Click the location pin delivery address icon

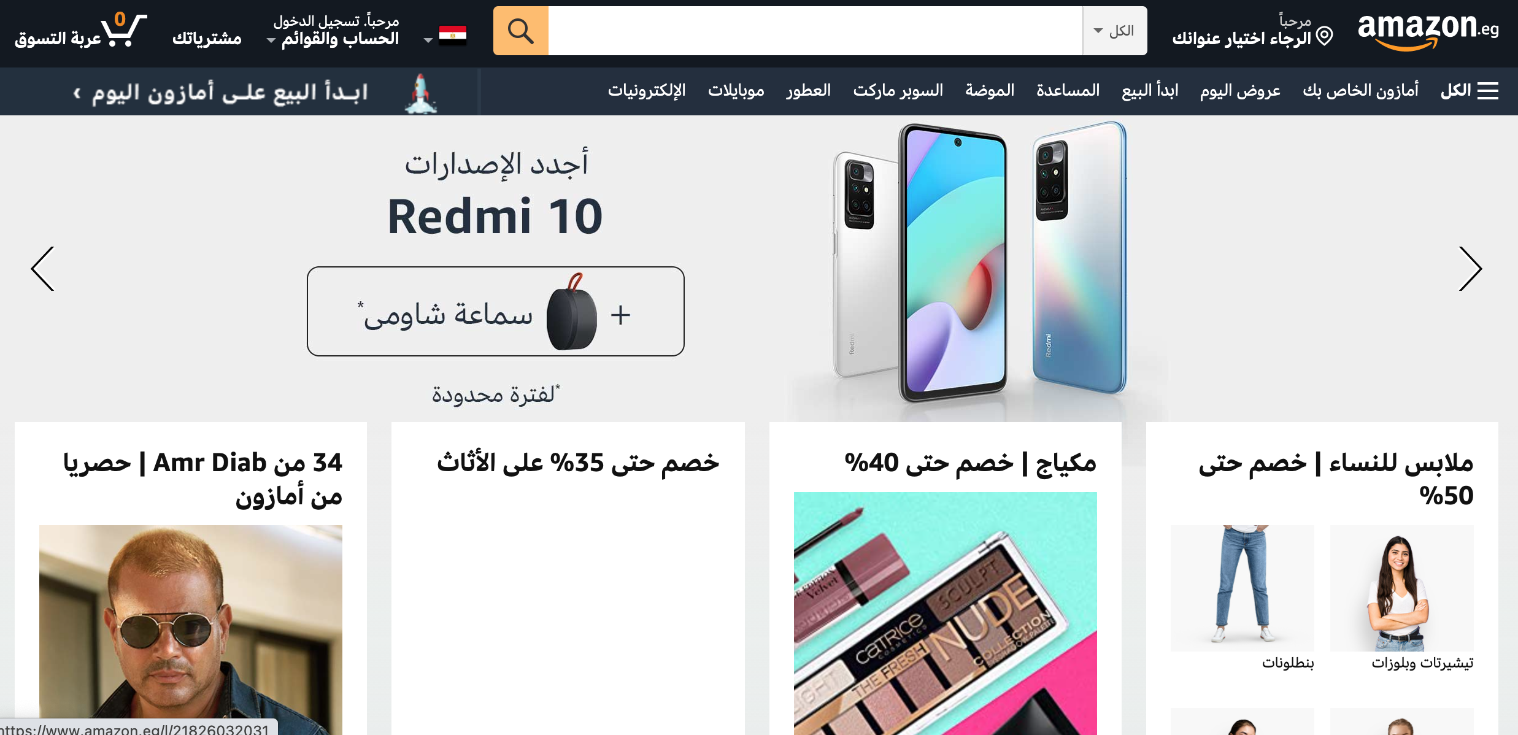tap(1325, 36)
